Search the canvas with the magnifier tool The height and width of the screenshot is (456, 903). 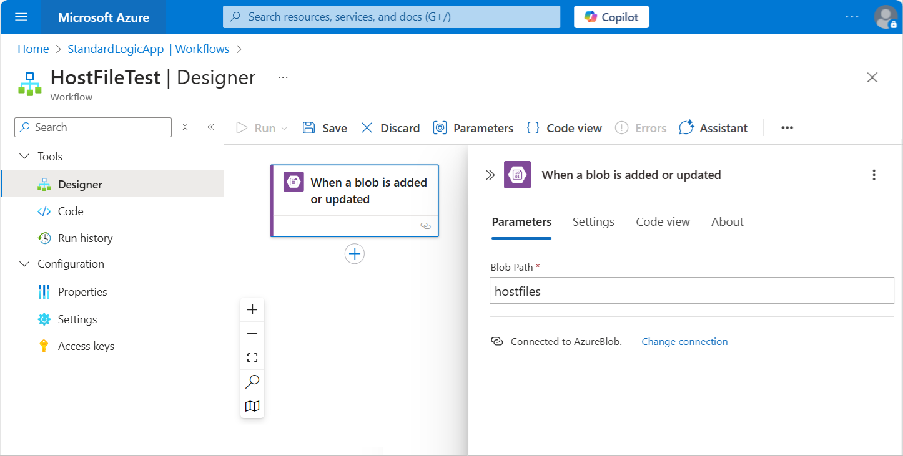[252, 382]
